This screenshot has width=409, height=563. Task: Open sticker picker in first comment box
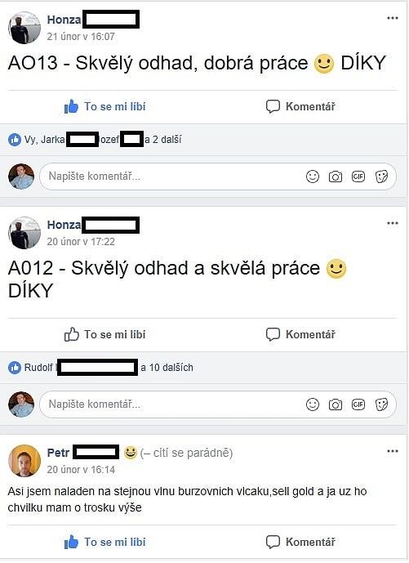(381, 176)
